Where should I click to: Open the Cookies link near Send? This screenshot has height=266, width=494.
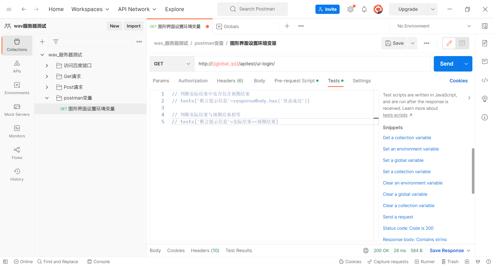458,81
